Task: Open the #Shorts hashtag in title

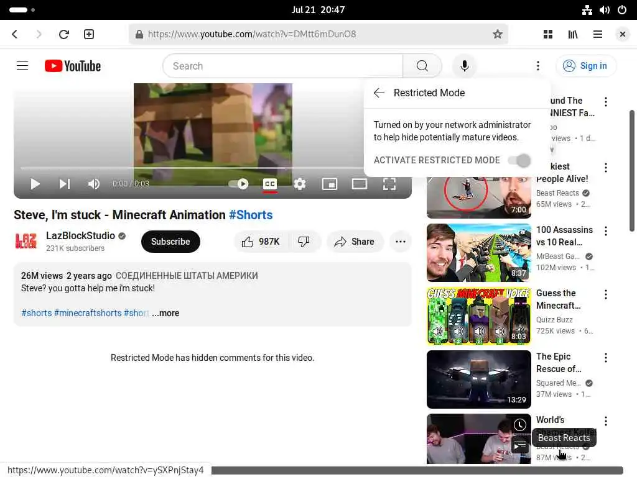Action: pyautogui.click(x=251, y=214)
